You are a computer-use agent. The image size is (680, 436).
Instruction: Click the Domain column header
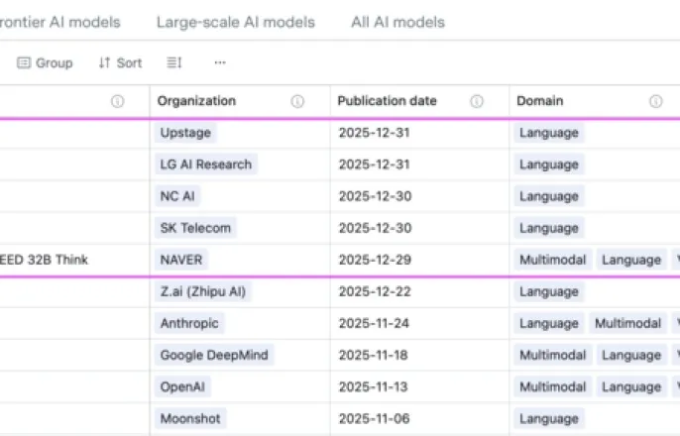(539, 101)
